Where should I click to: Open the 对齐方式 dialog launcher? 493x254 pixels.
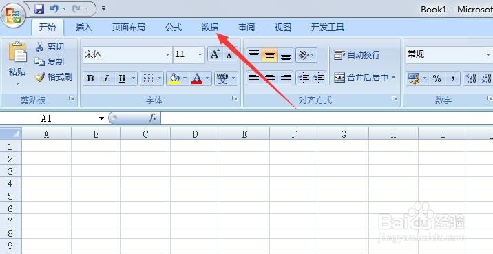pyautogui.click(x=395, y=99)
